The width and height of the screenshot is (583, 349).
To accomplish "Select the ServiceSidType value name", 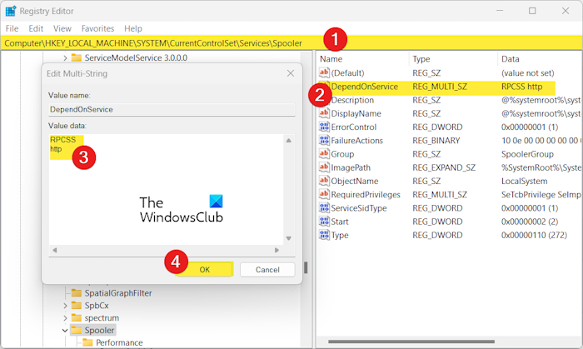I will point(359,208).
